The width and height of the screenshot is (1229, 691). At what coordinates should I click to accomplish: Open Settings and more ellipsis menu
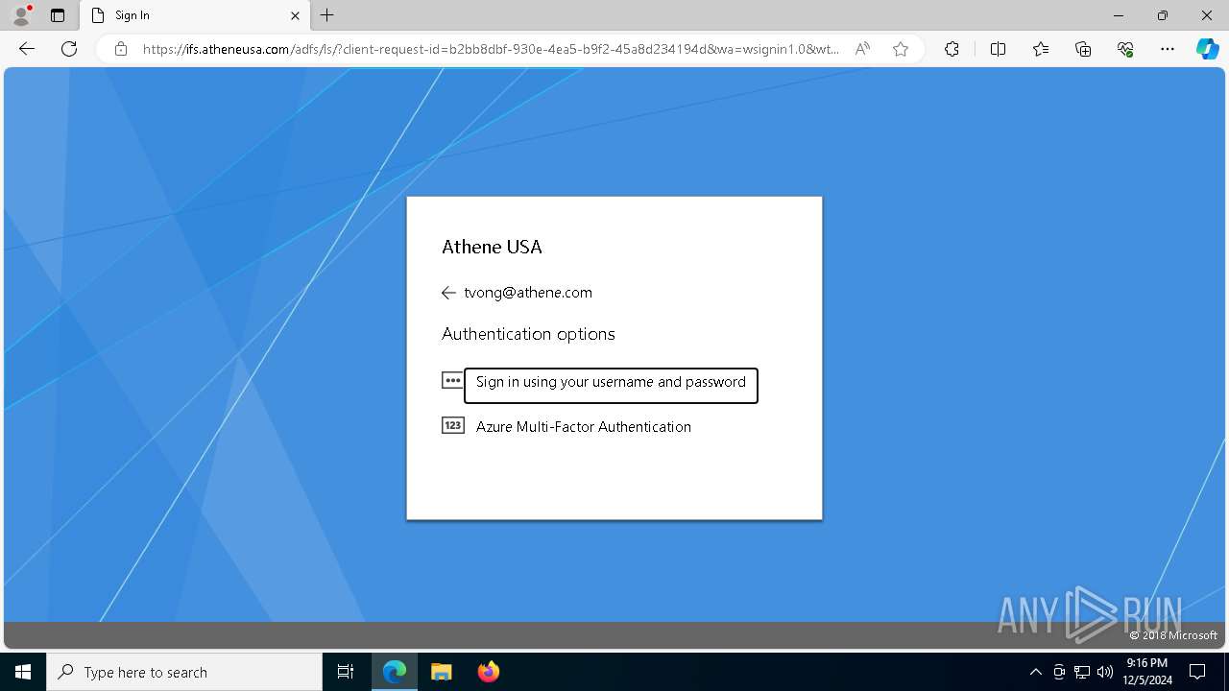tap(1168, 49)
